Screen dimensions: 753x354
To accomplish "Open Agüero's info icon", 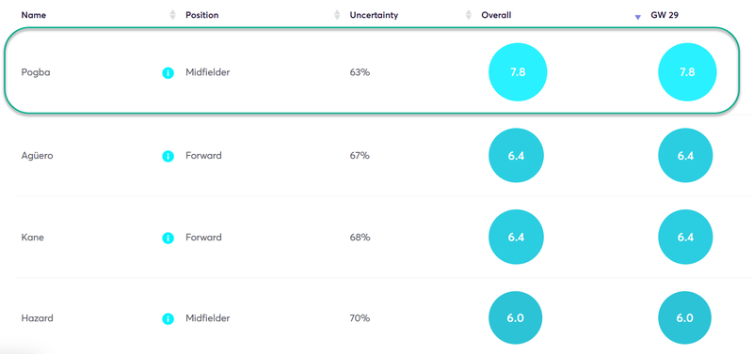I will (x=168, y=156).
